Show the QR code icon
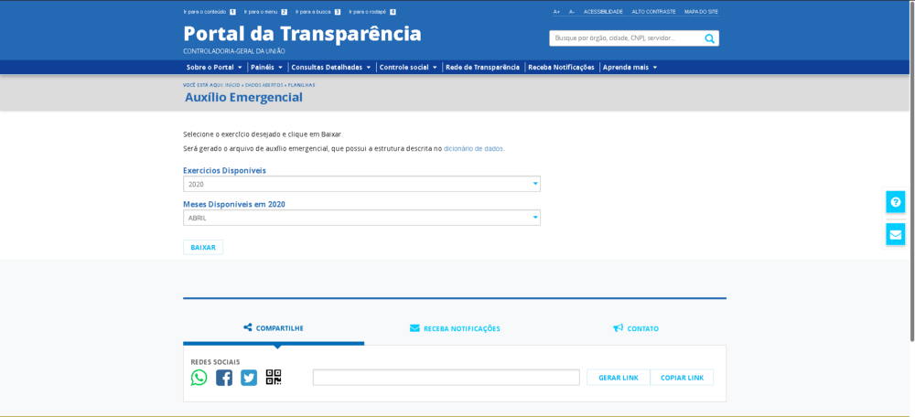This screenshot has width=915, height=417. 274,378
